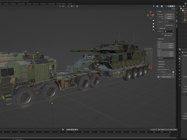Collapse the View panel in sidebar
The image size is (187, 140).
[x=160, y=12]
